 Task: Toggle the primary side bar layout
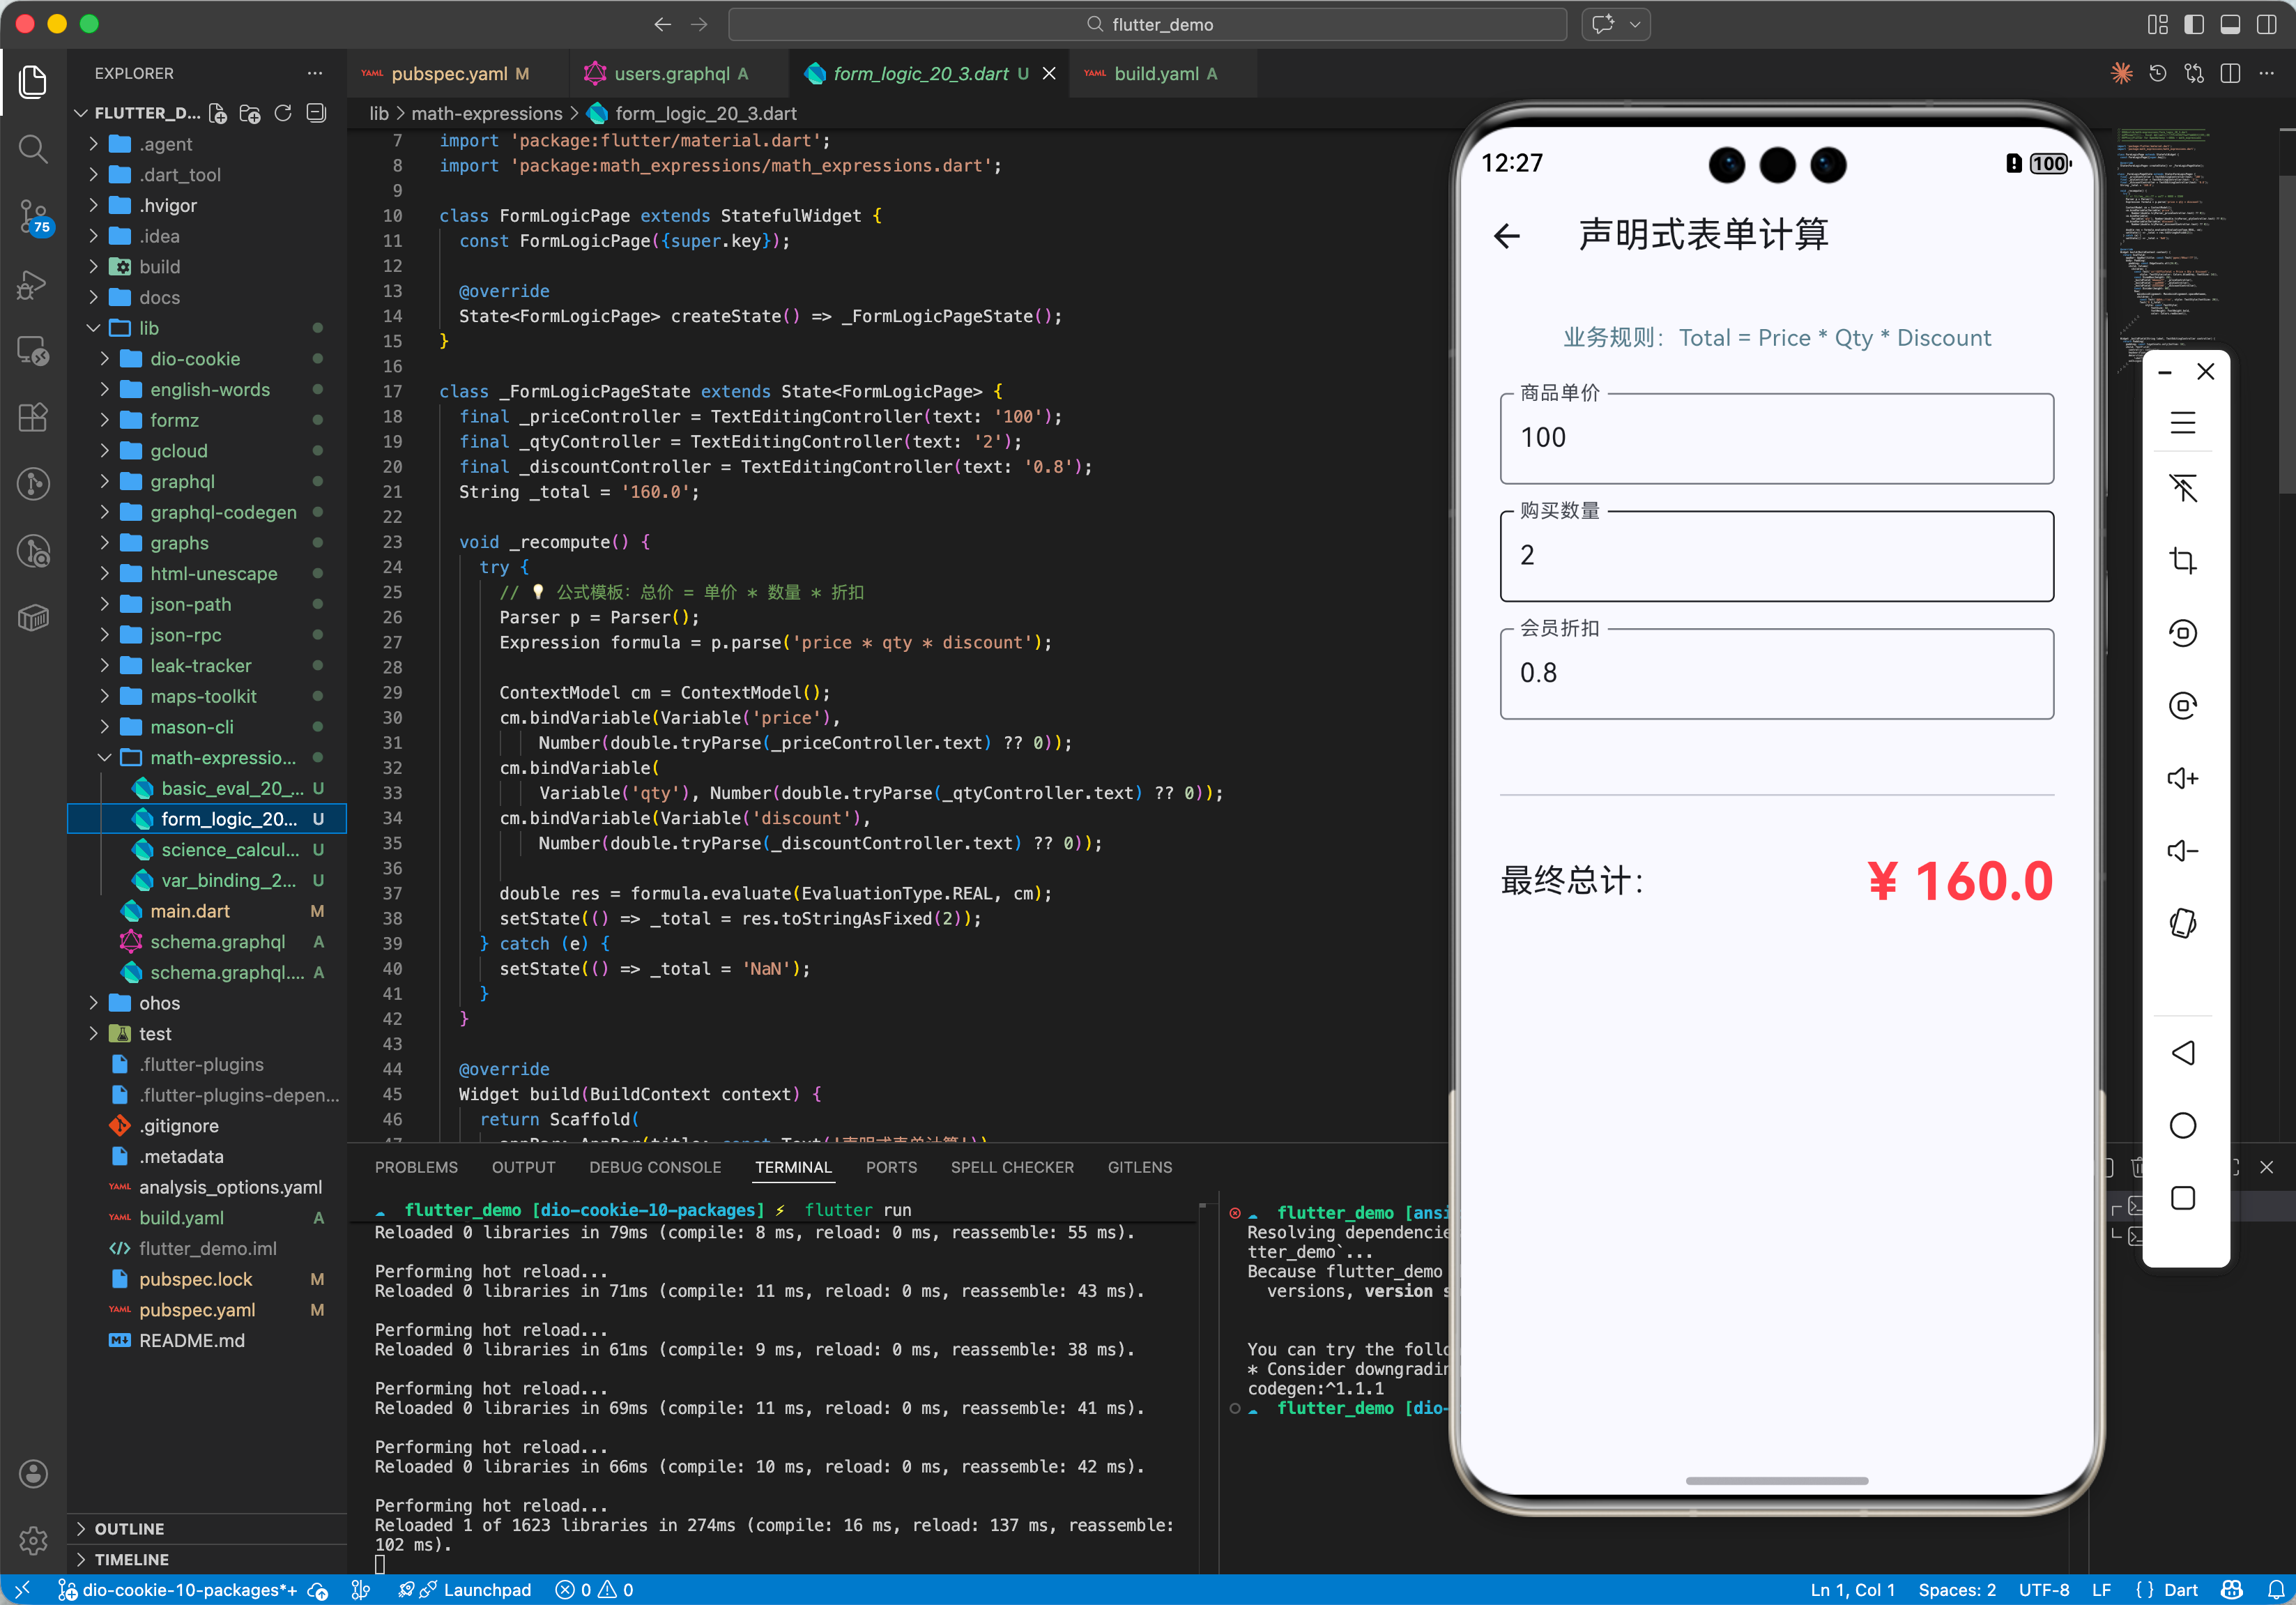(x=2194, y=24)
